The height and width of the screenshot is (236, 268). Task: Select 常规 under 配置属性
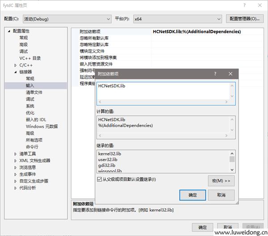pos(23,38)
